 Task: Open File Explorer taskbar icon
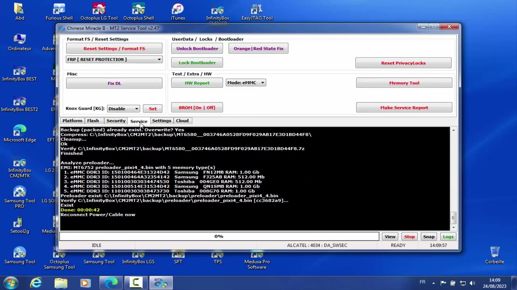(x=61, y=283)
